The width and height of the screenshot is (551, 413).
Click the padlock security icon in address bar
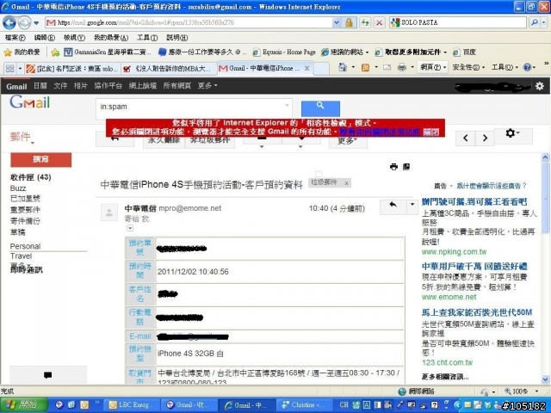[x=349, y=23]
